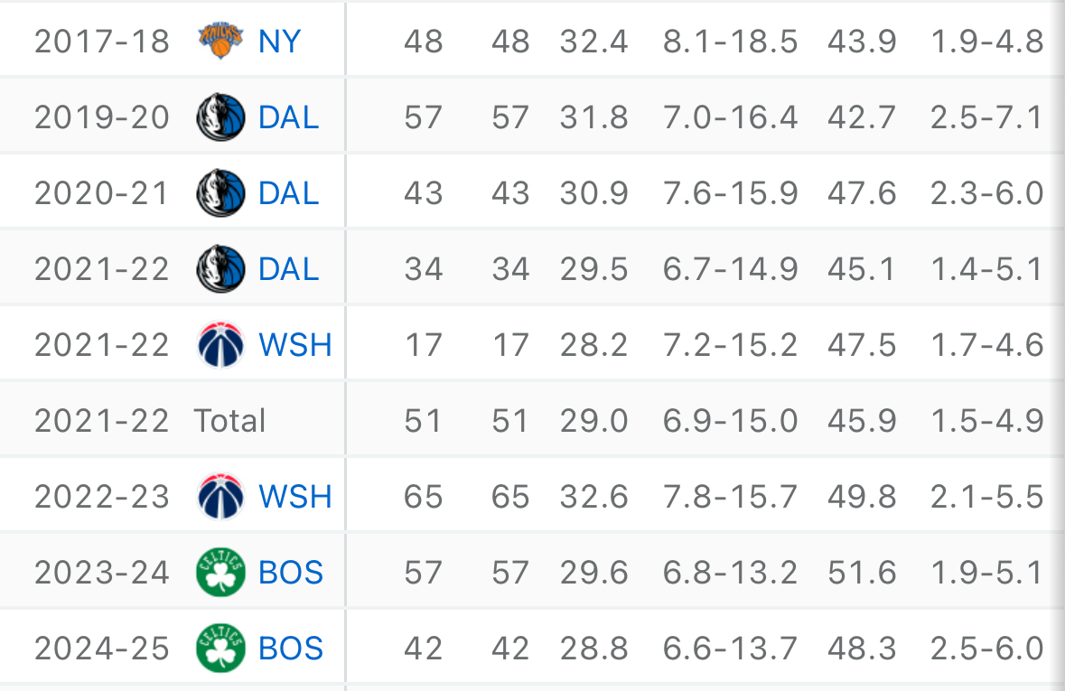Click the 51.6 field goal percentage
Image resolution: width=1065 pixels, height=691 pixels.
862,573
